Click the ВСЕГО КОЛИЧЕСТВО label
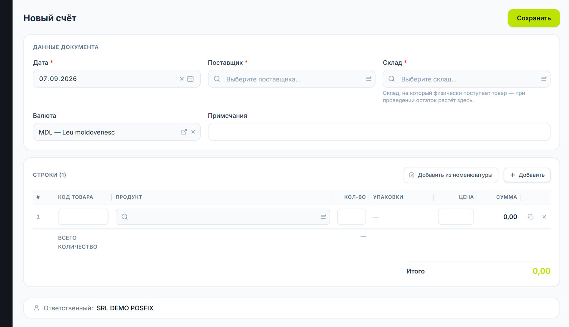The height and width of the screenshot is (327, 569). point(78,242)
